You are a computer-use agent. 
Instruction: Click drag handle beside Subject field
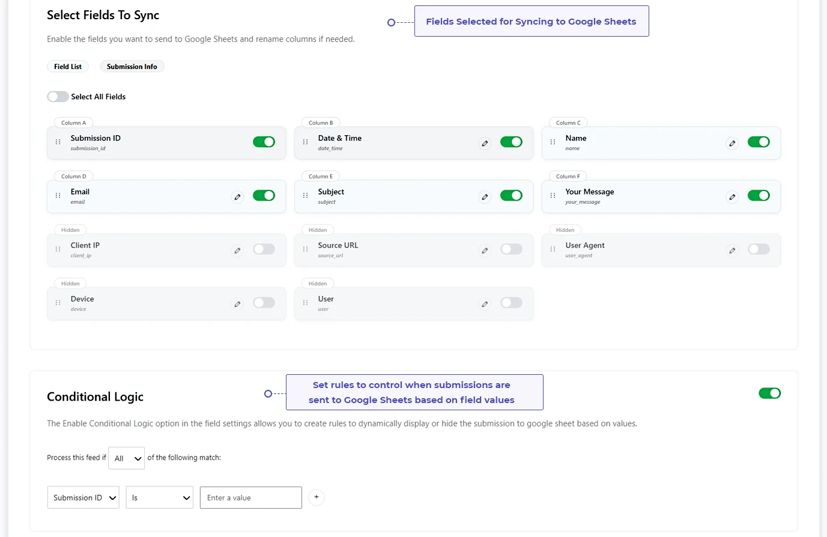tap(305, 195)
